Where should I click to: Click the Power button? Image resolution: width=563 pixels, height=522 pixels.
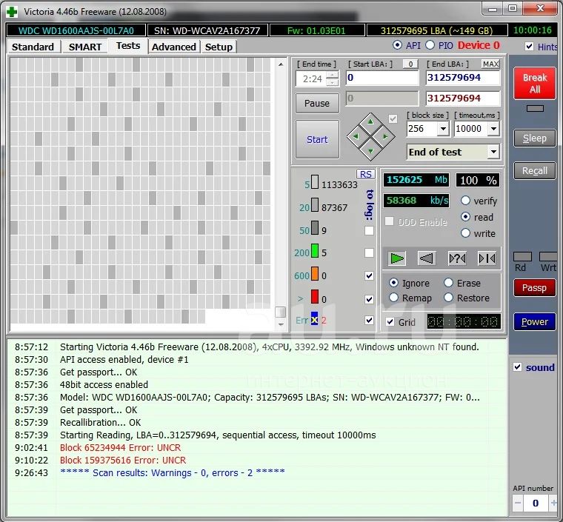coord(535,322)
